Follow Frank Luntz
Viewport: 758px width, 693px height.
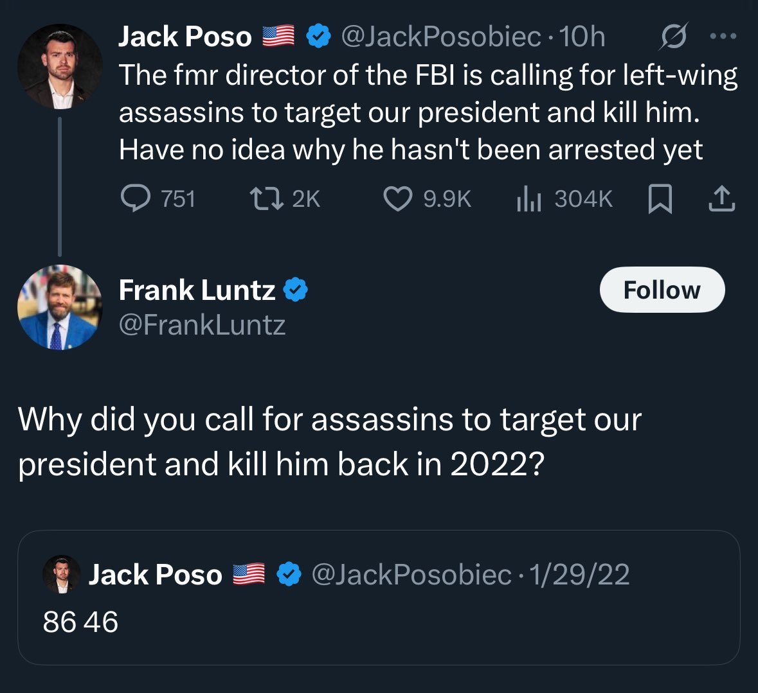[x=662, y=290]
